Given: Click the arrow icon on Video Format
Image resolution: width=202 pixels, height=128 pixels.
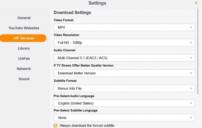Looking at the screenshot, I should pyautogui.click(x=191, y=28).
